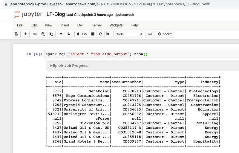
Task: Cut selected cells with the scissors icon
Action: [x=35, y=34]
